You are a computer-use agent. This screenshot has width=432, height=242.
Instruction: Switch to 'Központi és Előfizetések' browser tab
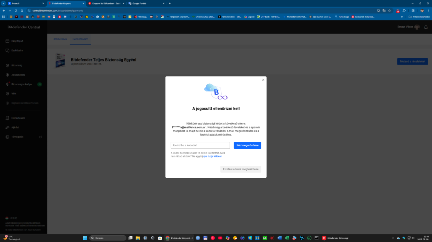tap(106, 4)
